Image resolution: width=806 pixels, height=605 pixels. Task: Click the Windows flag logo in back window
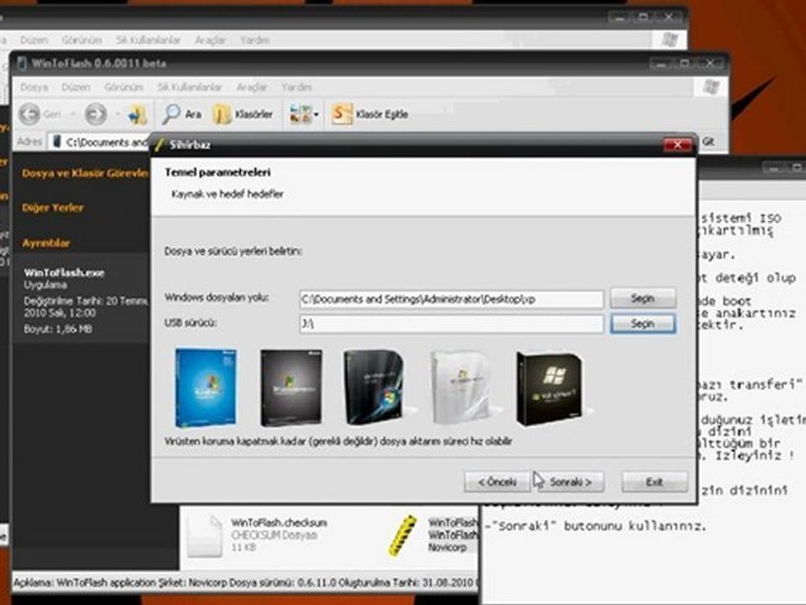(x=669, y=39)
